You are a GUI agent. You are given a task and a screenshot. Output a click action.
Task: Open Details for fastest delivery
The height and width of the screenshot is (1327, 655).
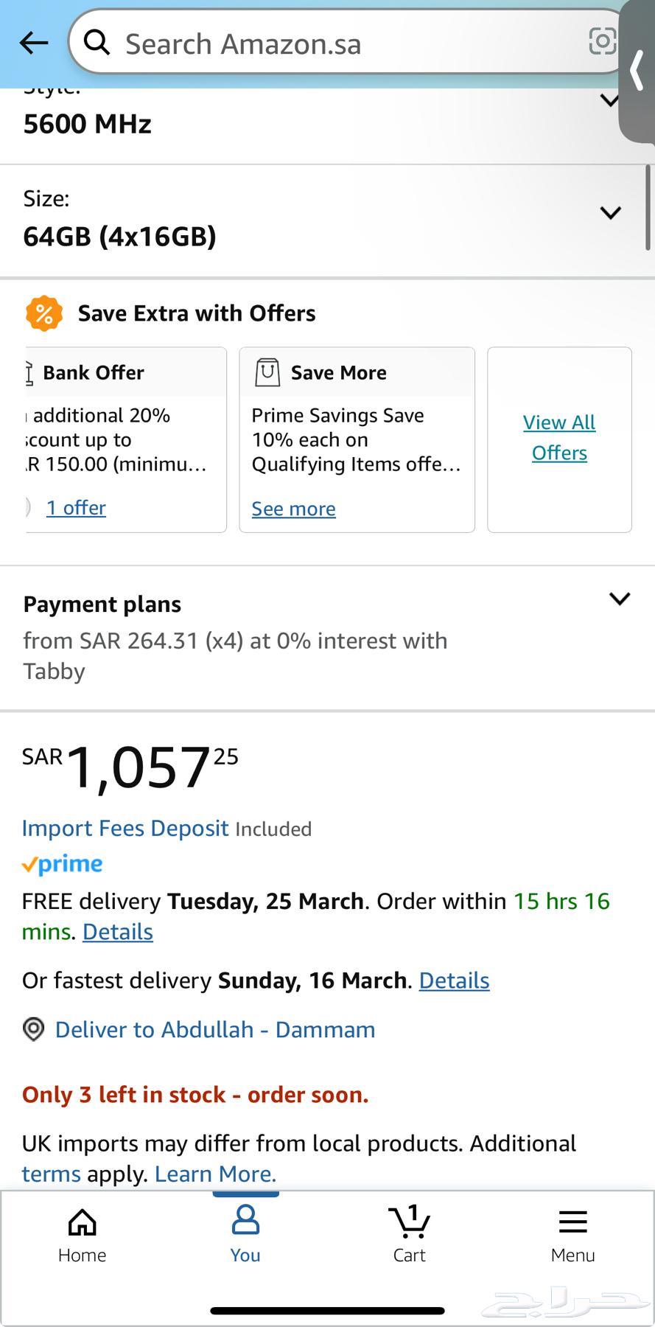click(454, 981)
